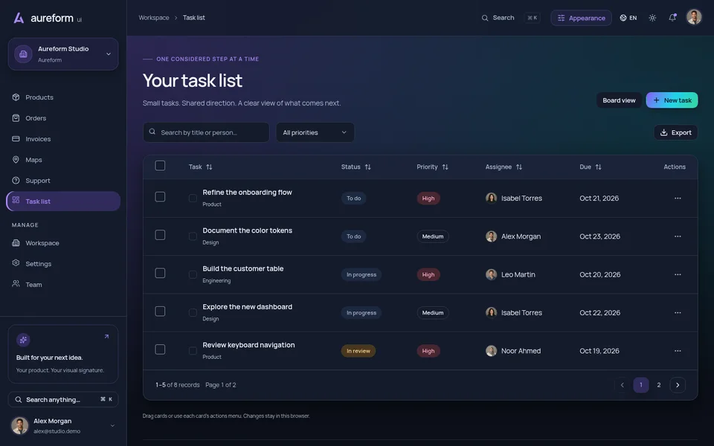Select the Refine the onboarding flow row checkbox
Image resolution: width=714 pixels, height=446 pixels.
click(x=160, y=196)
